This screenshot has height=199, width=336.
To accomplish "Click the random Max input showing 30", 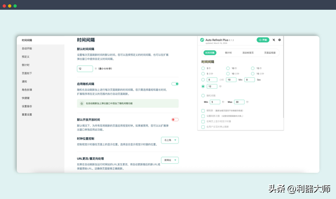I will click(239, 102).
